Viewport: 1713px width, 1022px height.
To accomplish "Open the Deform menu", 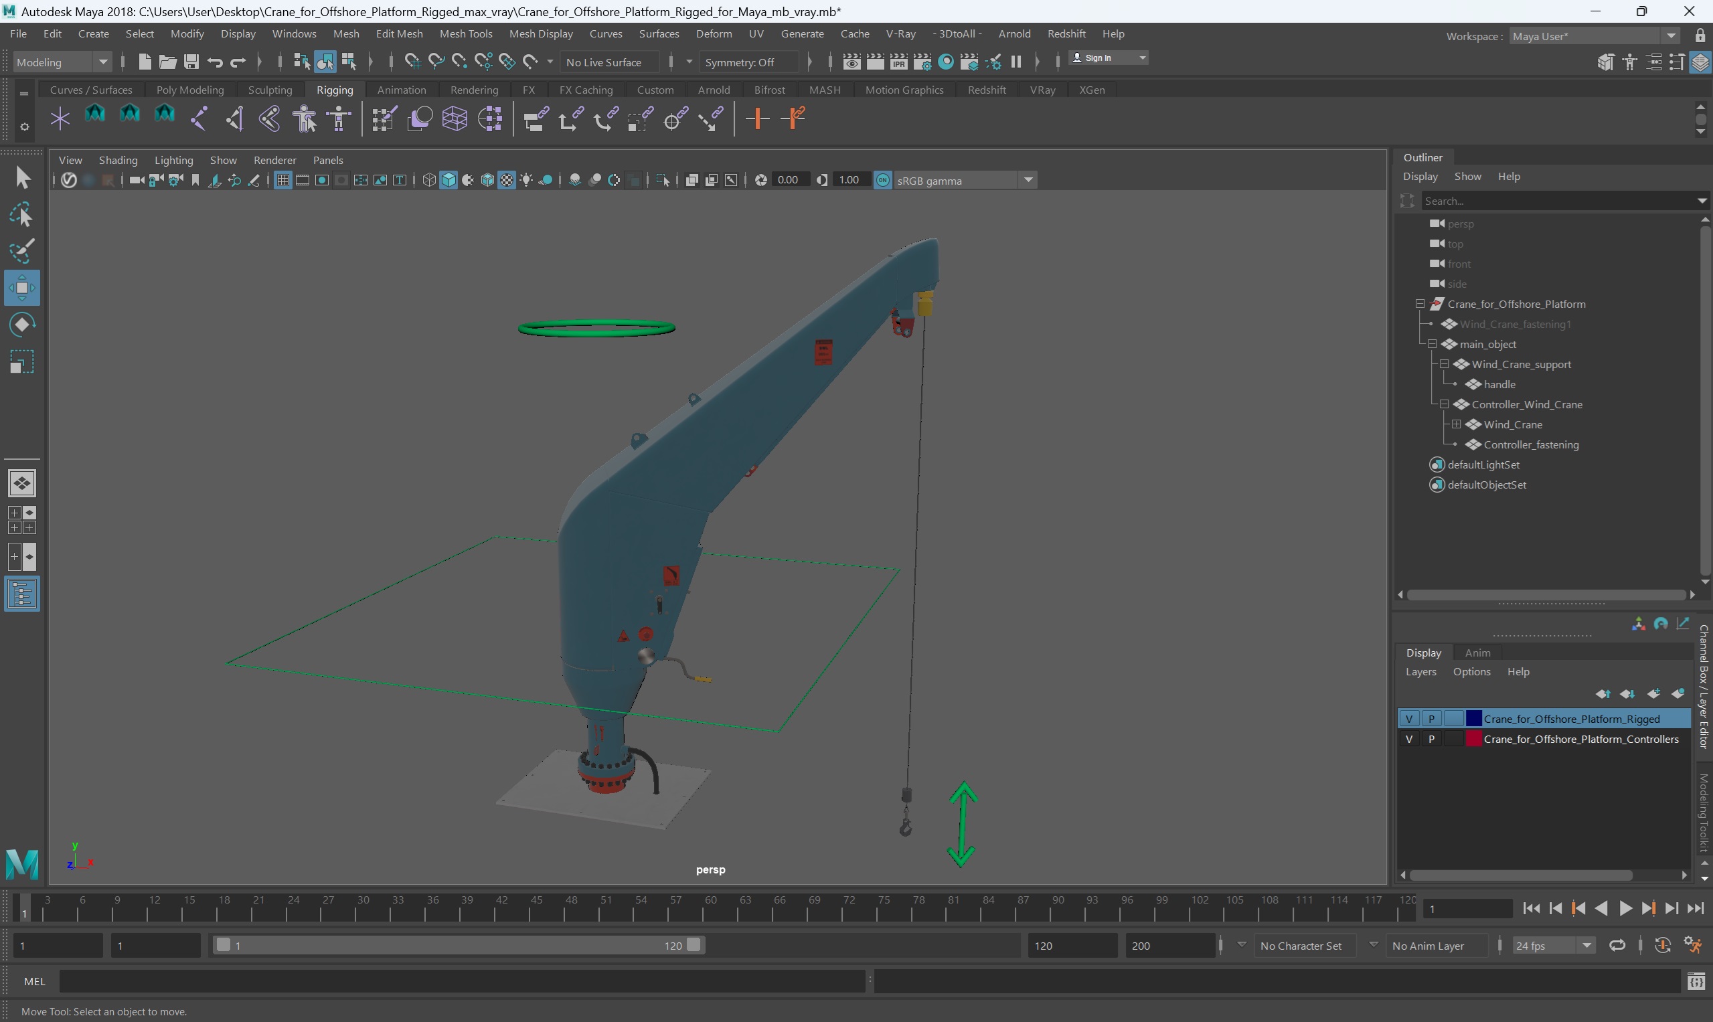I will point(714,33).
